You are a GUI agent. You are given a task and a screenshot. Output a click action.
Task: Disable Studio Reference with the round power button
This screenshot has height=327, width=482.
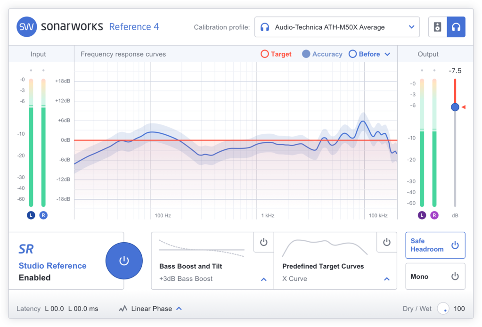click(124, 261)
